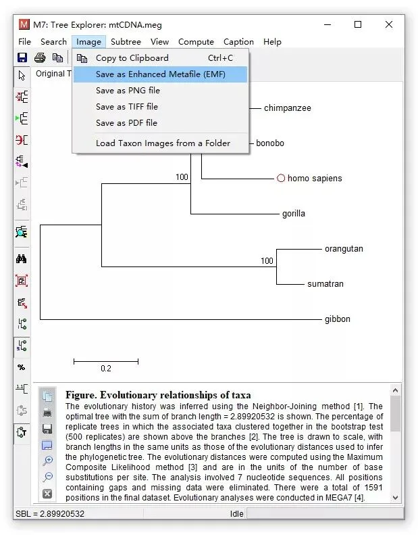Image resolution: width=418 pixels, height=535 pixels.
Task: Maximize the Tree Explorer window
Action: click(x=358, y=24)
